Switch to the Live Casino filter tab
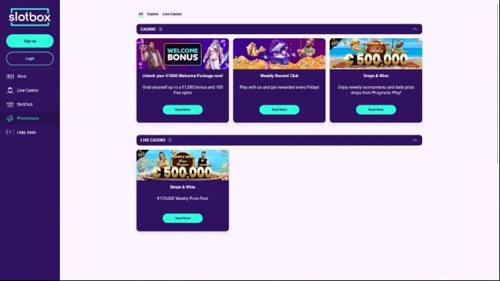Viewport: 500px width, 281px height. click(x=172, y=14)
